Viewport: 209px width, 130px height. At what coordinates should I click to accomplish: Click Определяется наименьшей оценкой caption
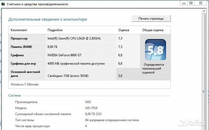point(153,68)
